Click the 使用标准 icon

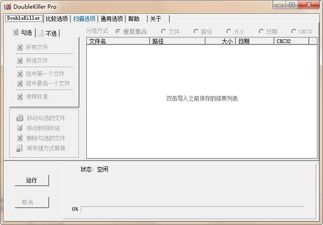(x=20, y=97)
